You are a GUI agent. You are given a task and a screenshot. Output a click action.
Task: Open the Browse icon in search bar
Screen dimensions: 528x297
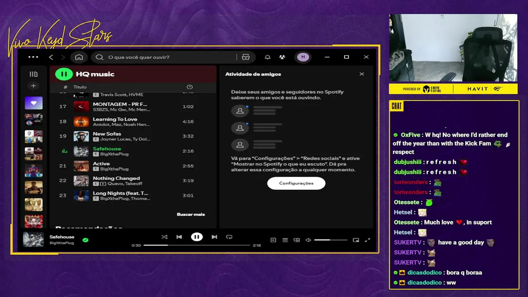(246, 57)
